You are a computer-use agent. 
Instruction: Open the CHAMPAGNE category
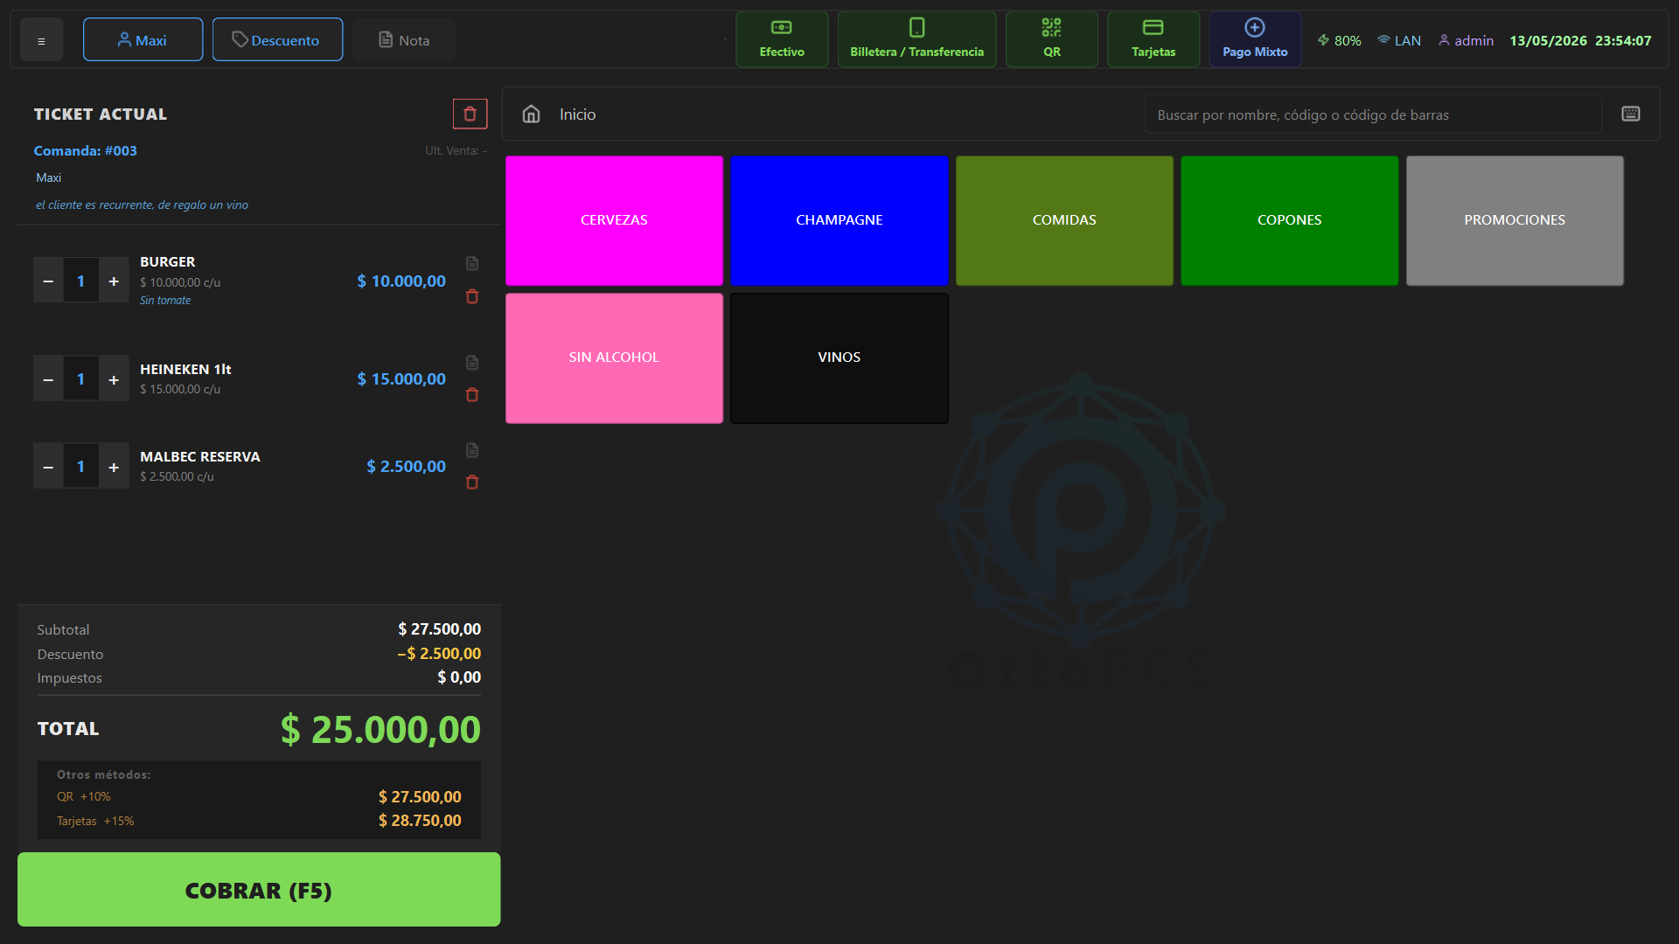[x=839, y=220]
